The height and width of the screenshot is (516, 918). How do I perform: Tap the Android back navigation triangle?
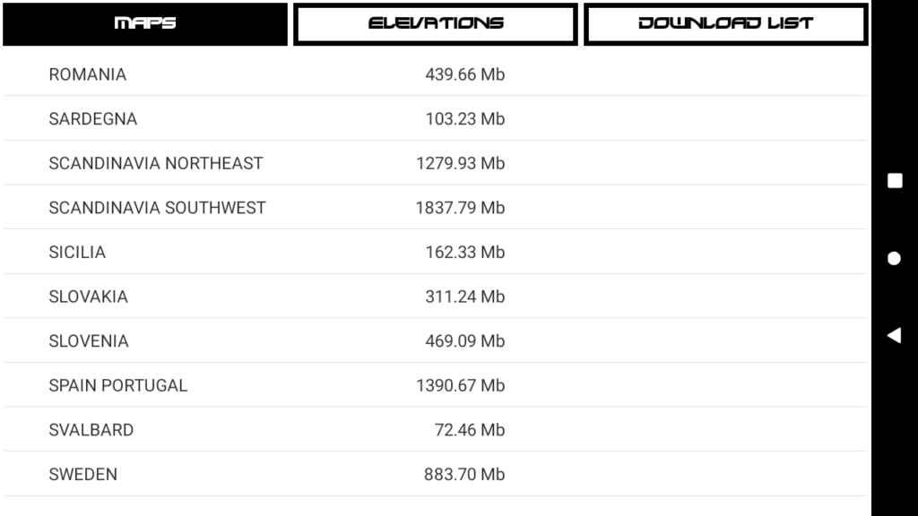click(x=894, y=335)
